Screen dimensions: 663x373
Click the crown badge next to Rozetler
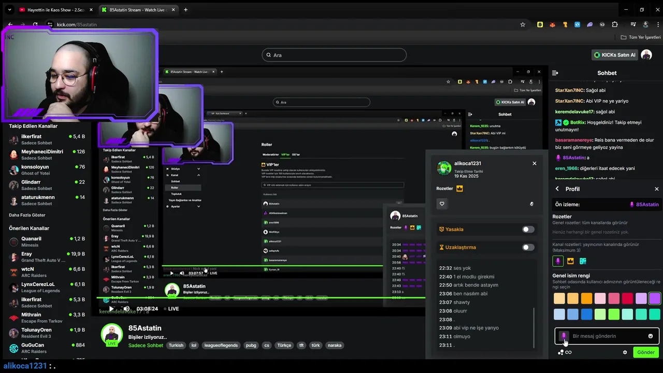(x=459, y=189)
